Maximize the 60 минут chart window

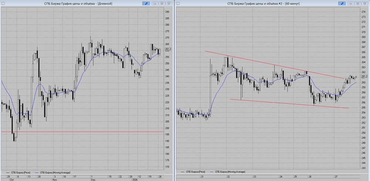click(x=358, y=4)
